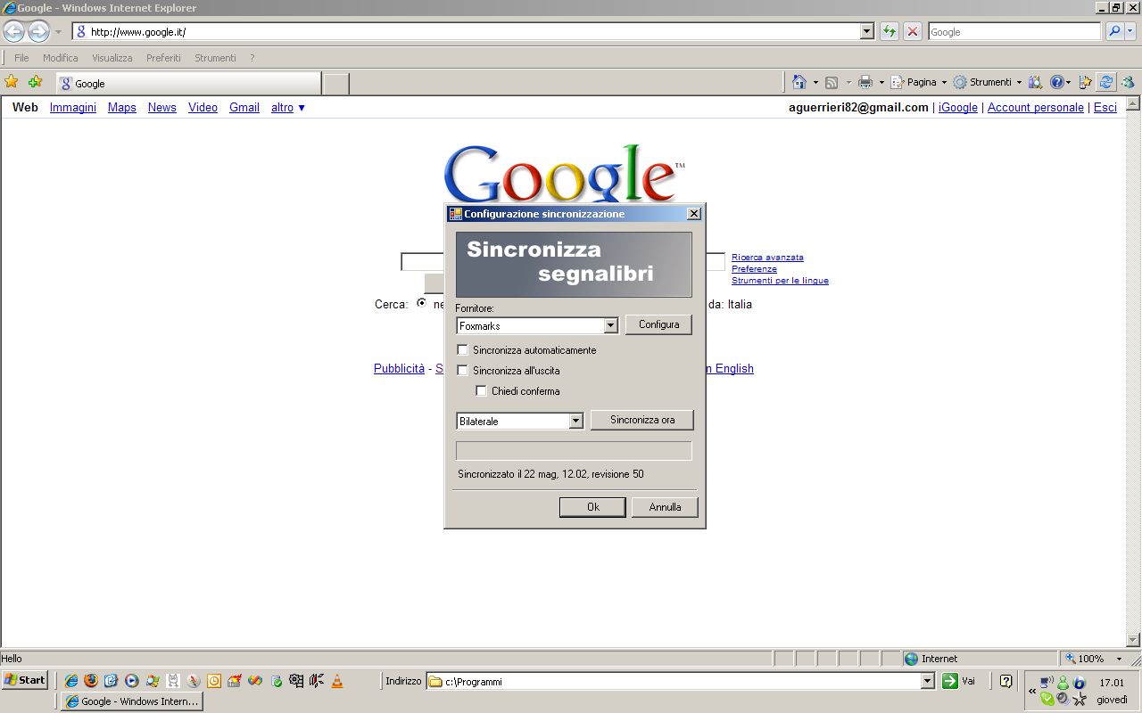Viewport: 1142px width, 713px height.
Task: Open the File menu
Action: pos(21,58)
